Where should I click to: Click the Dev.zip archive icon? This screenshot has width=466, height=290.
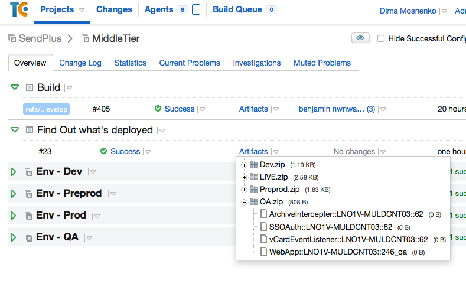(x=254, y=164)
